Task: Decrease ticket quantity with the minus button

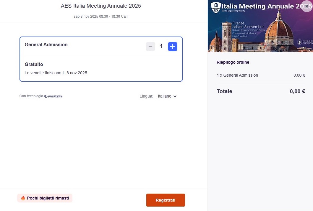Action: [150, 47]
